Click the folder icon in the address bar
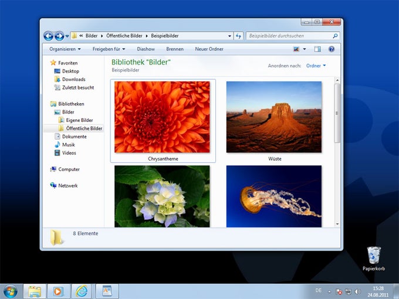This screenshot has height=299, width=399. (74, 36)
